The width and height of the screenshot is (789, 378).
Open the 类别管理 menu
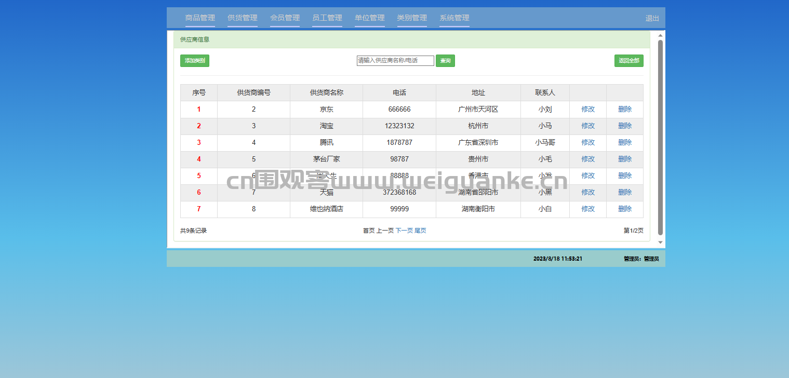pos(412,18)
